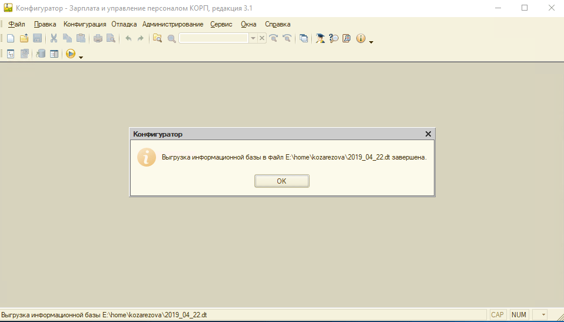Click the dialog information icon
This screenshot has height=322, width=564.
pyautogui.click(x=147, y=157)
